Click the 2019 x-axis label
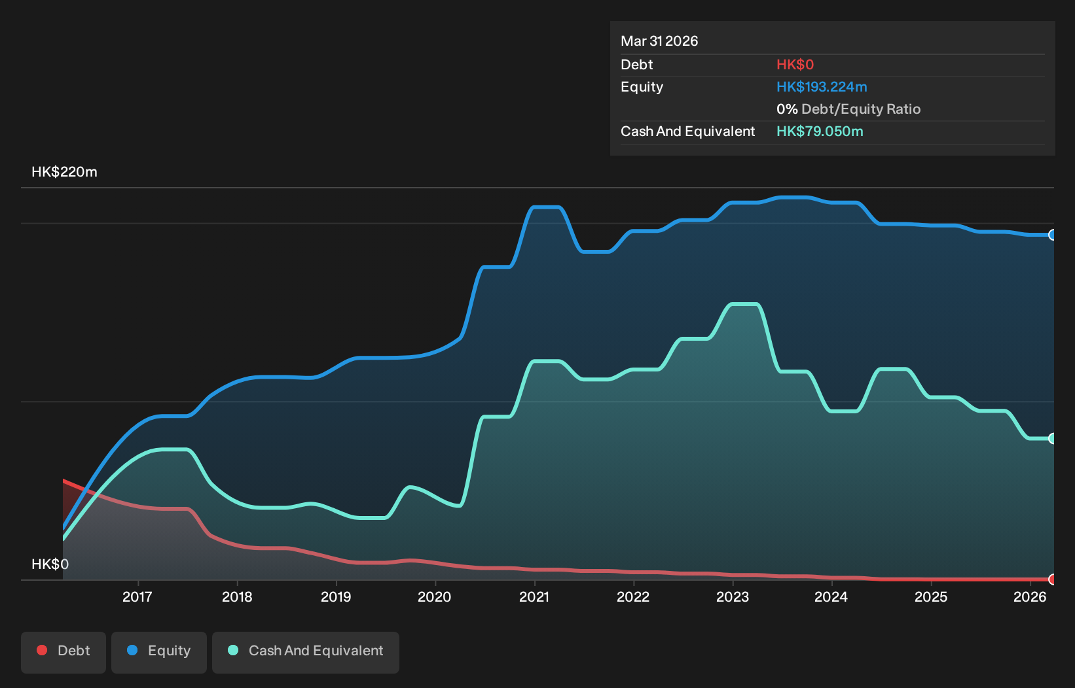Viewport: 1075px width, 688px height. (x=336, y=596)
